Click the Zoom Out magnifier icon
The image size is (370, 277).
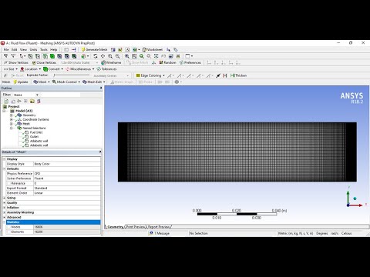(x=117, y=56)
